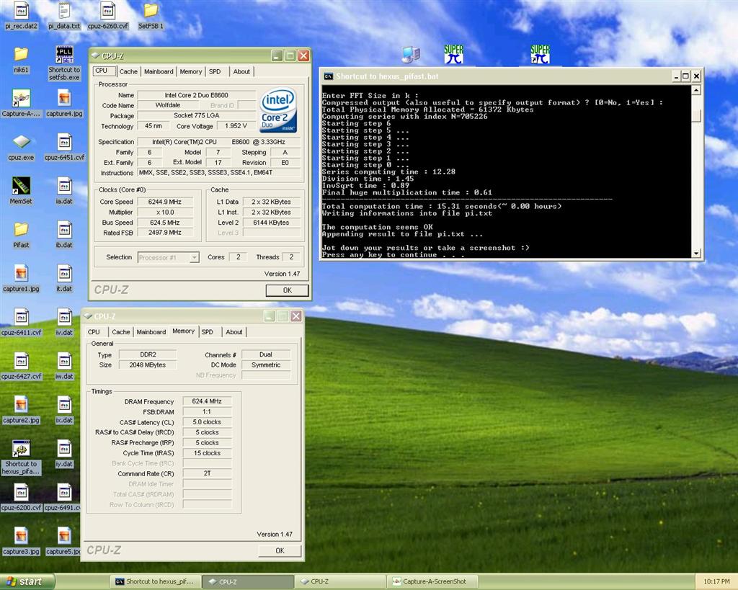Image resolution: width=738 pixels, height=590 pixels.
Task: Click the Core Speed value 6244.9 MHz
Action: click(165, 202)
